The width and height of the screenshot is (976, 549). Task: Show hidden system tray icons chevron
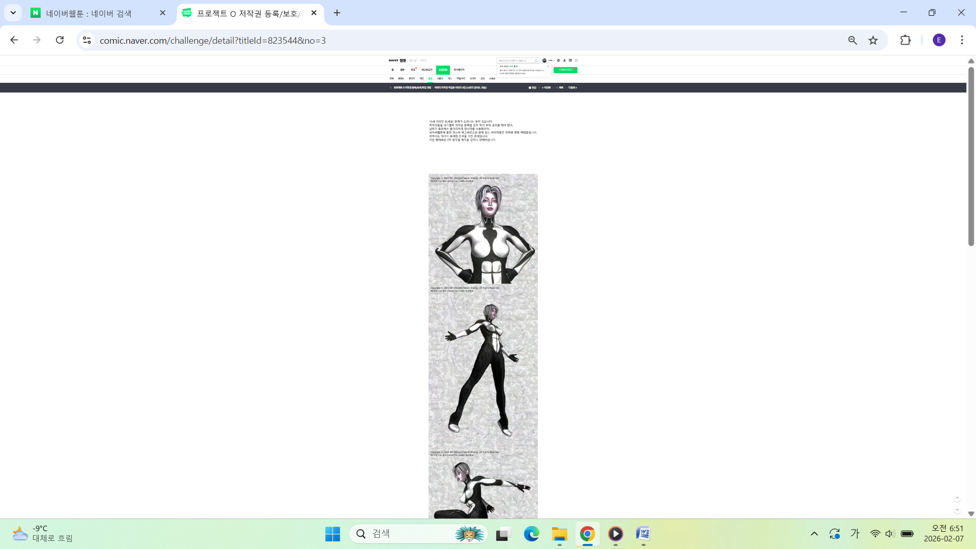click(x=814, y=534)
